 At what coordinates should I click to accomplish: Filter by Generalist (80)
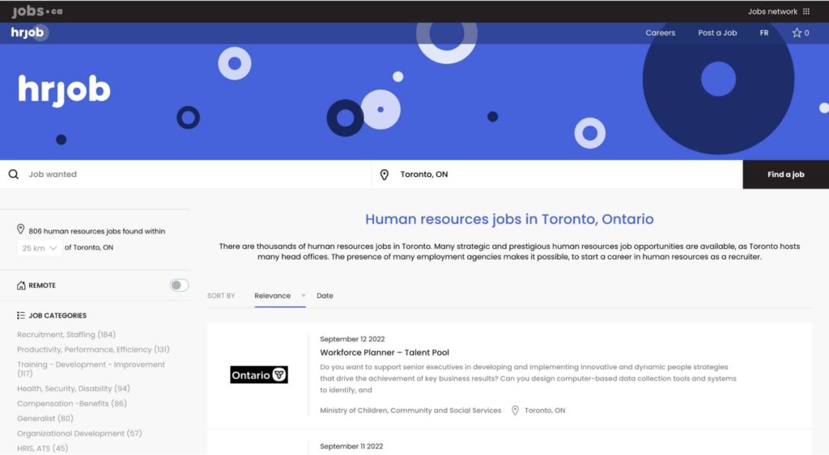click(45, 419)
